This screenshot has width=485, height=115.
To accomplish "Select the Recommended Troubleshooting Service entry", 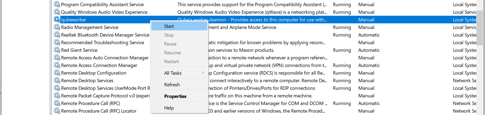I will [x=103, y=42].
